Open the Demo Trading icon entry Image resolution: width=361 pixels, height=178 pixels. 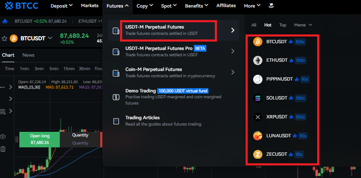point(116,97)
